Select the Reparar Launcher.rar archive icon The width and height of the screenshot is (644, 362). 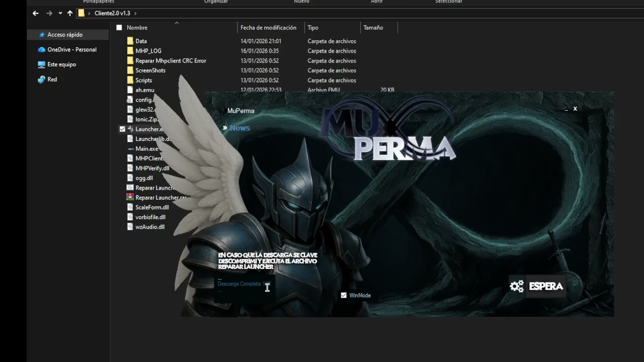point(130,198)
